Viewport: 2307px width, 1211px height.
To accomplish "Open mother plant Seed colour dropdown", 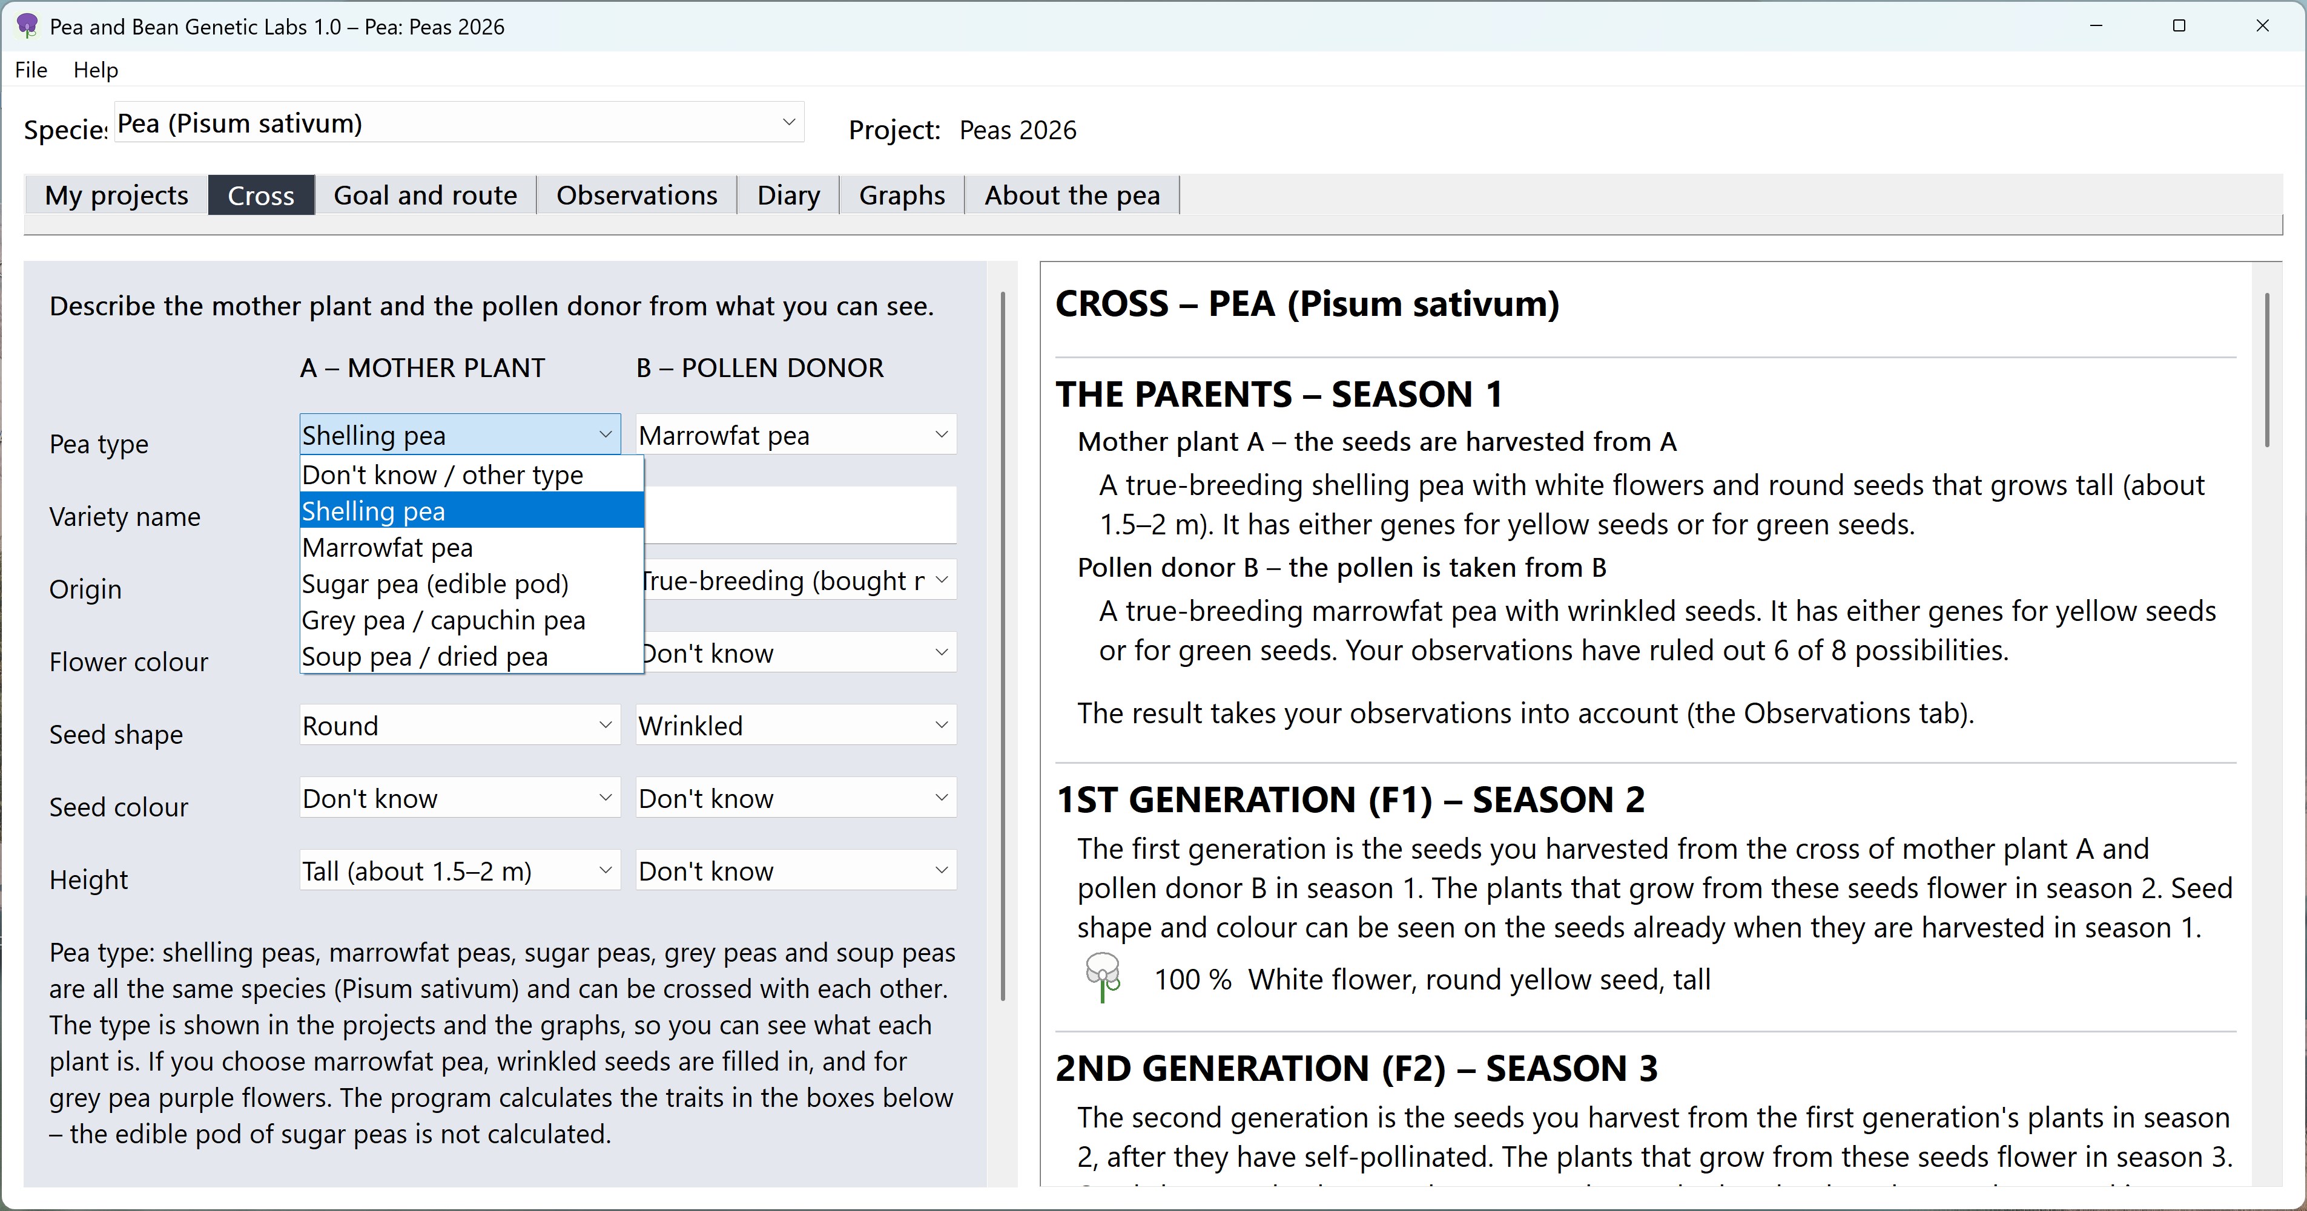I will click(x=460, y=798).
